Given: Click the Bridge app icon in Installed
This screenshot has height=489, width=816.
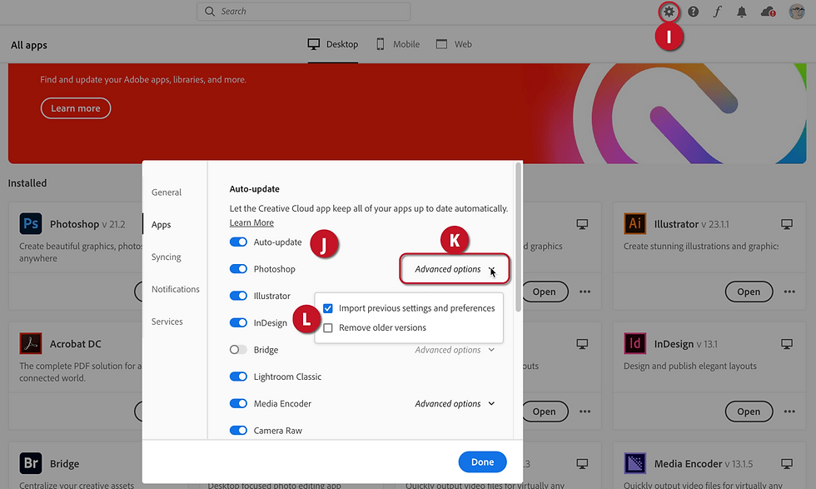Looking at the screenshot, I should (x=31, y=463).
